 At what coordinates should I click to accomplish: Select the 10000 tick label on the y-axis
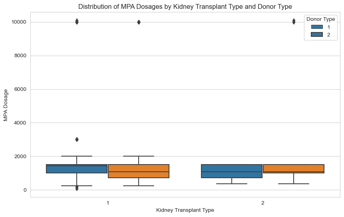click(18, 22)
